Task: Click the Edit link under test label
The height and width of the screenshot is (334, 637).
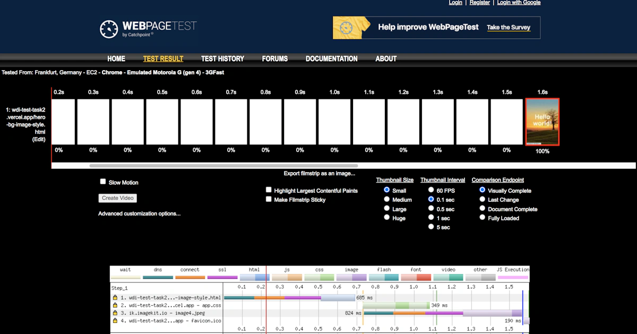Action: (x=39, y=139)
